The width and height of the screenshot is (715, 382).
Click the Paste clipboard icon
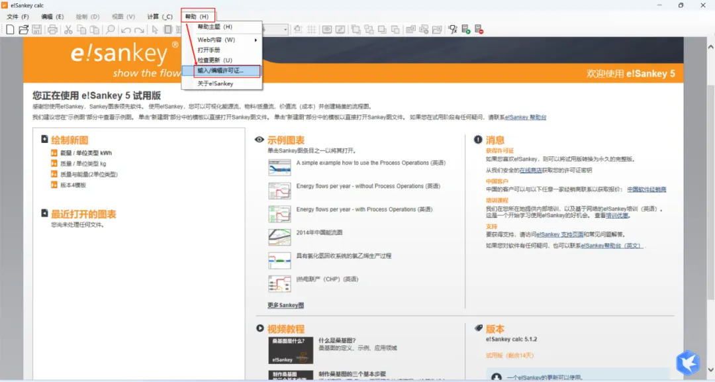[x=95, y=30]
